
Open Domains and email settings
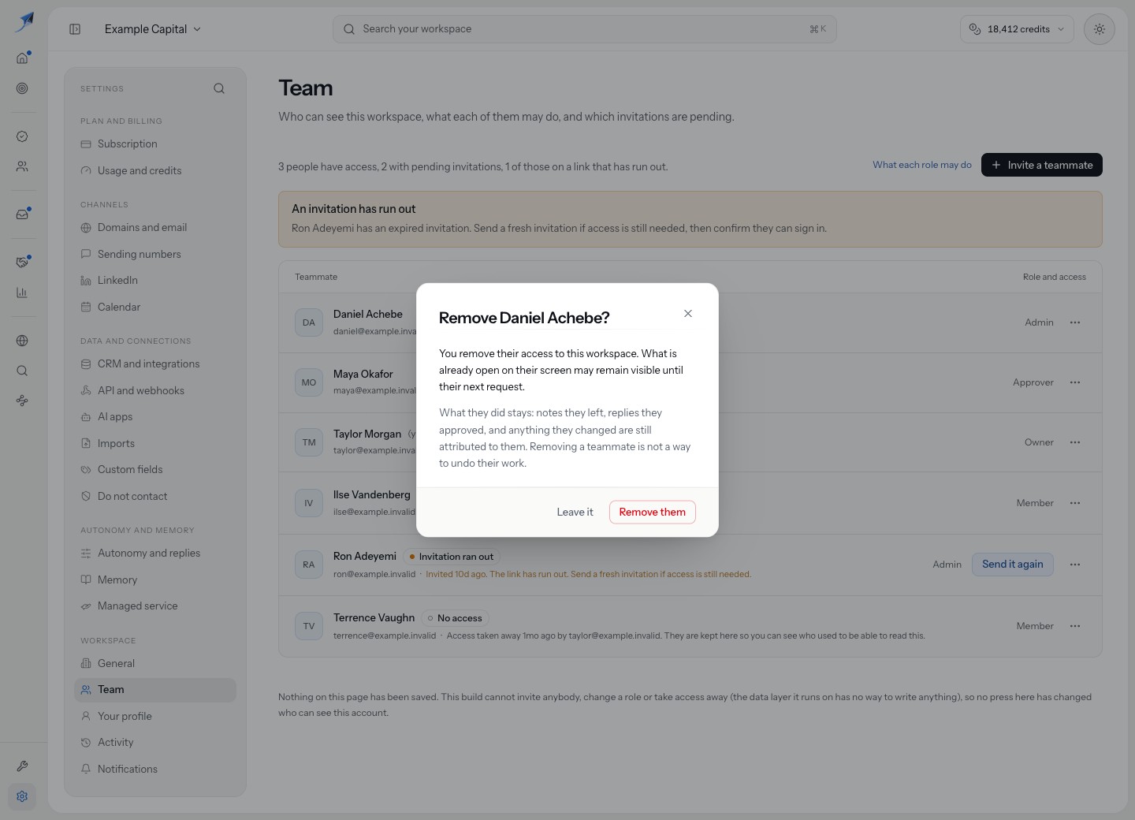[x=155, y=228]
